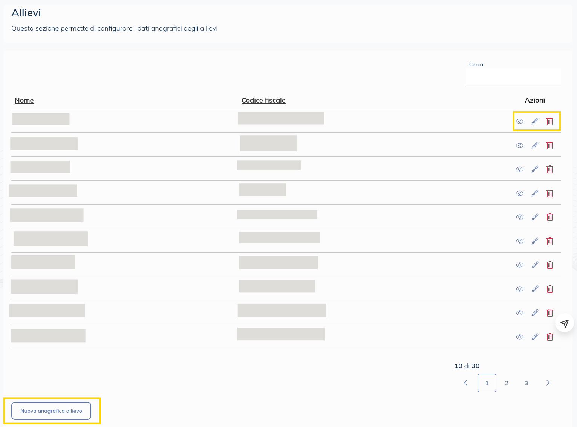Click the pencil icon in the seventh row

535,265
